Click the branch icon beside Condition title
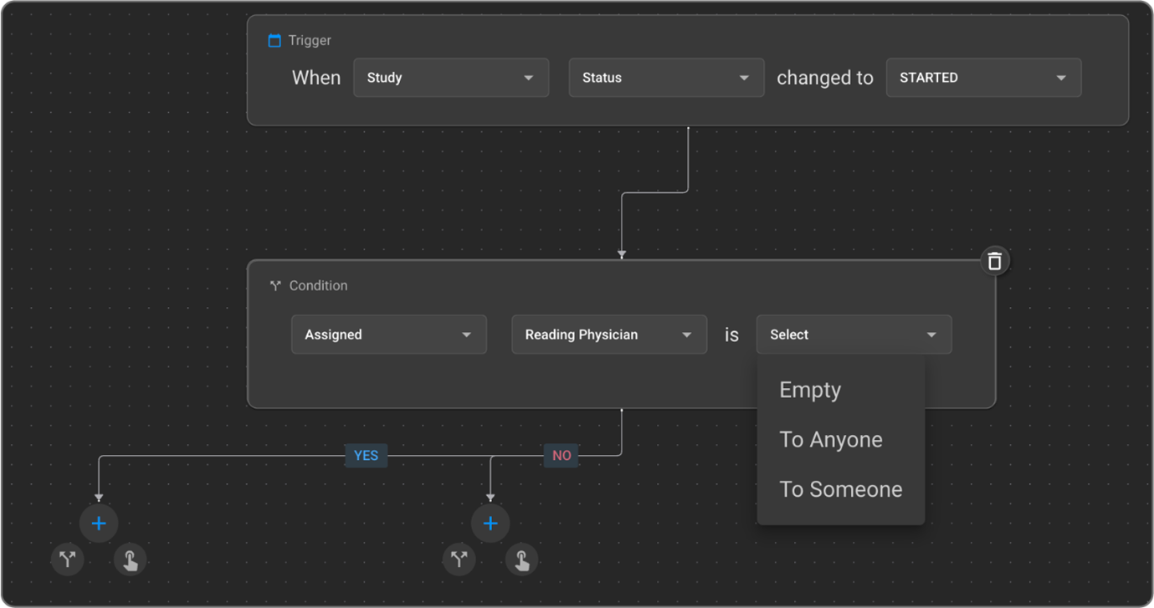Image resolution: width=1154 pixels, height=608 pixels. click(275, 286)
